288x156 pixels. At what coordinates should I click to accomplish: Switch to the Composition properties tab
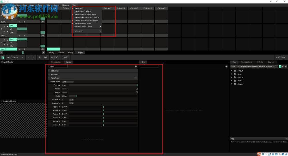(56, 62)
